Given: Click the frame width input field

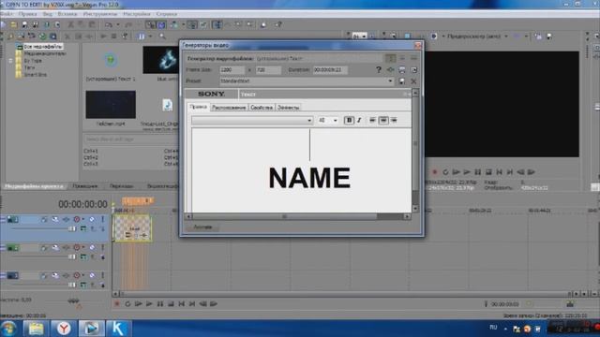Looking at the screenshot, I should pos(232,70).
